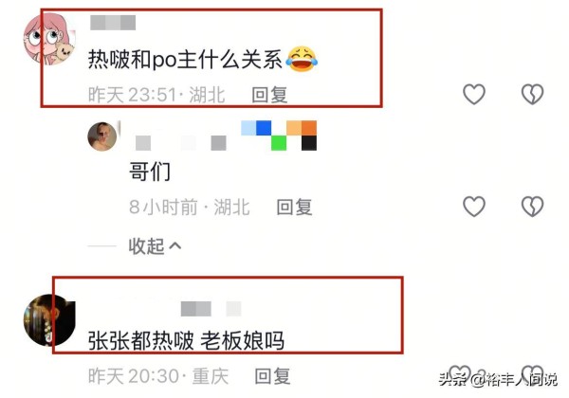Select the comment text 热啵和po主什么关系

click(185, 60)
